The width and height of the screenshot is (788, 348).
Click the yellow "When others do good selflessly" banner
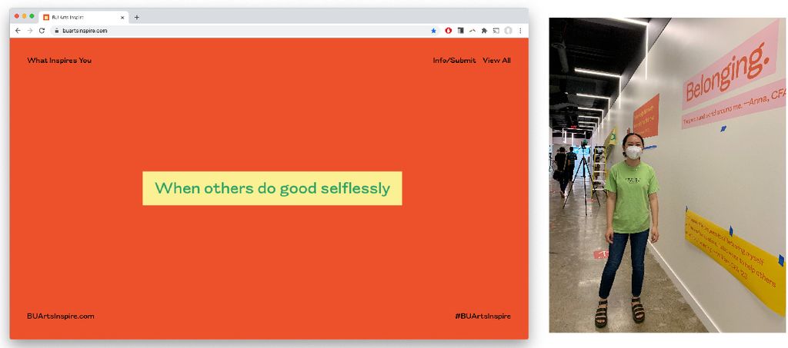(272, 188)
